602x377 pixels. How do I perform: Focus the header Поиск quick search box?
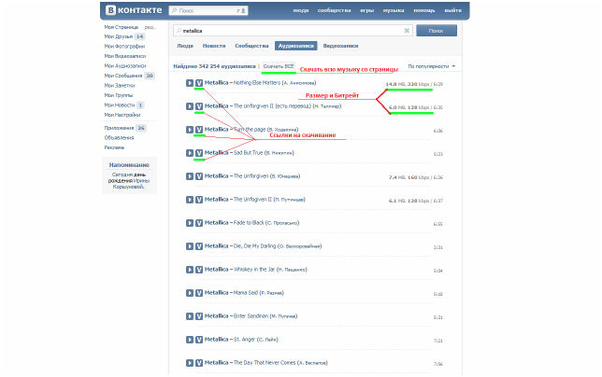pos(208,10)
